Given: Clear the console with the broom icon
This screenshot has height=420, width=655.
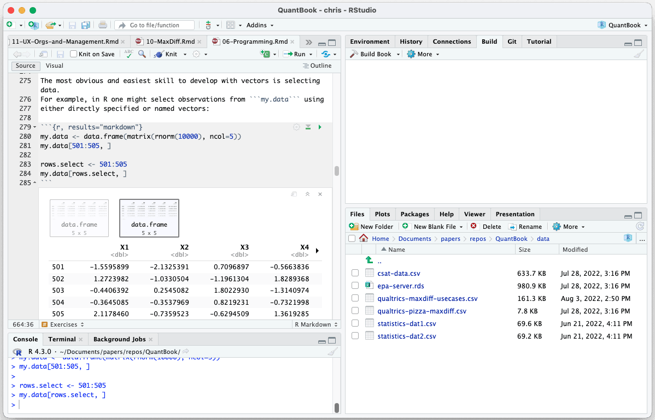Looking at the screenshot, I should 332,352.
